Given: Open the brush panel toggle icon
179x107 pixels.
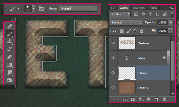Looking at the screenshot, I should 41,9.
